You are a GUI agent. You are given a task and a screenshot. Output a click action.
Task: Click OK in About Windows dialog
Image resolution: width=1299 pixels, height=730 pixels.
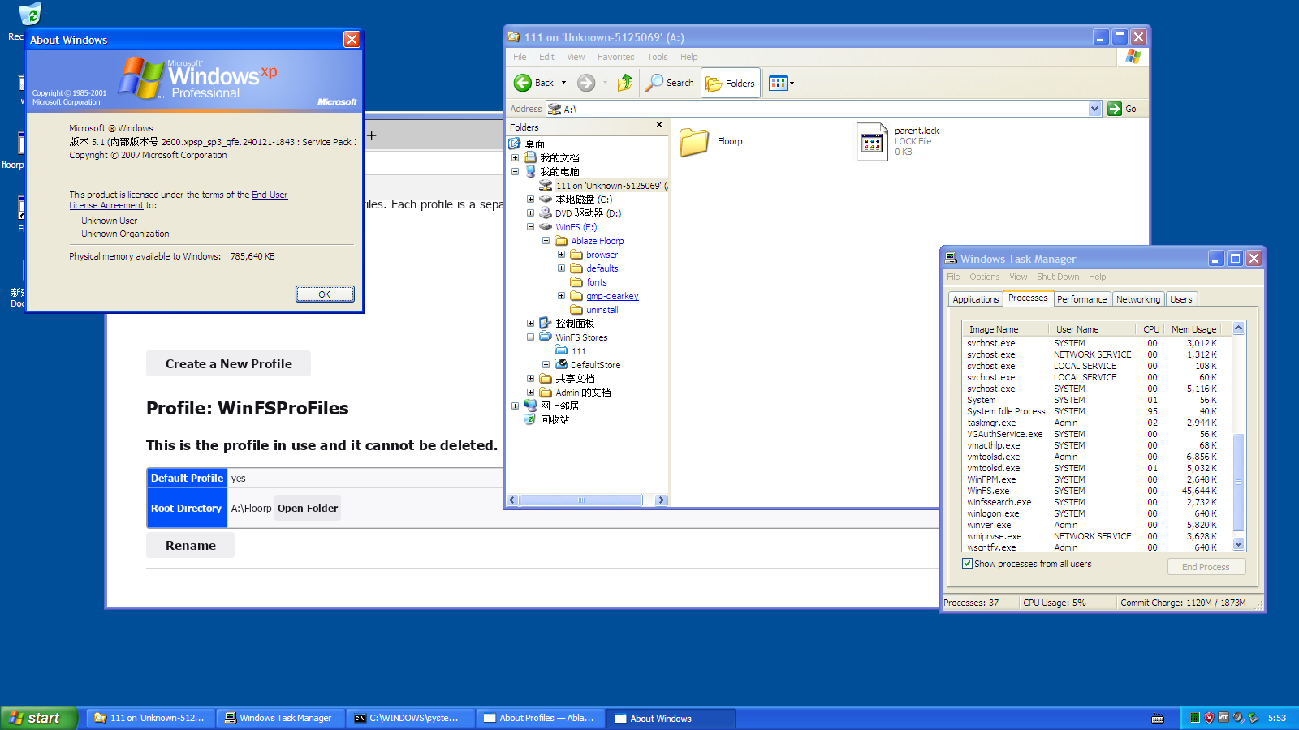point(324,294)
